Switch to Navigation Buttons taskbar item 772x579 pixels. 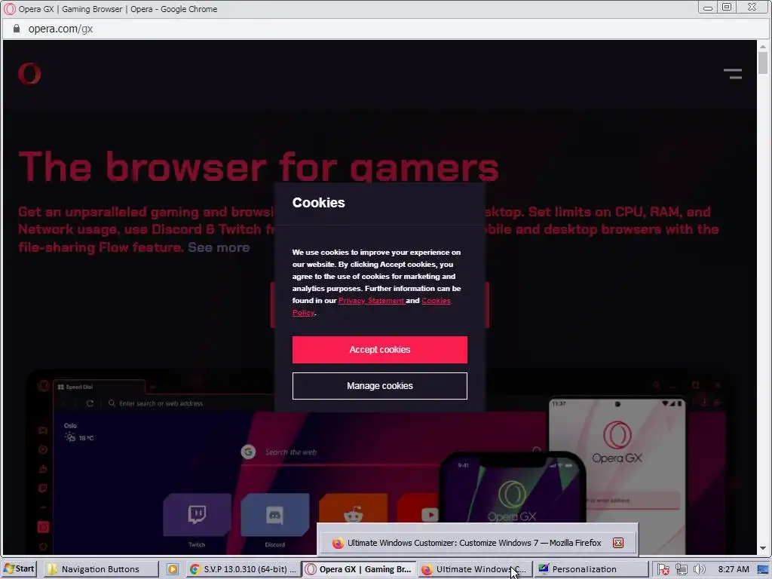click(100, 569)
